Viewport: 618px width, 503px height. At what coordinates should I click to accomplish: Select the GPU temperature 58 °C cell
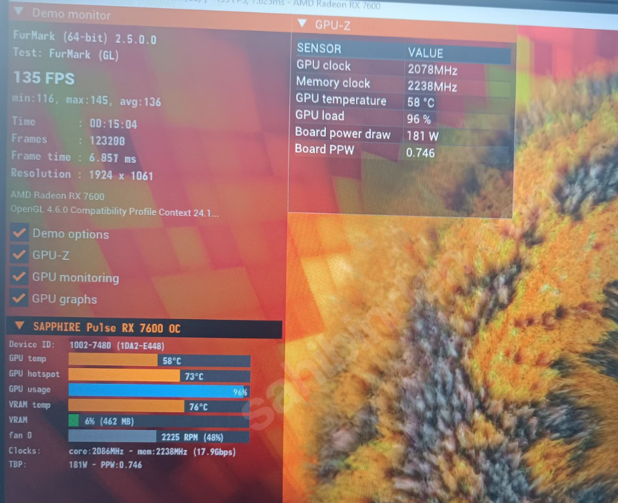click(x=421, y=103)
